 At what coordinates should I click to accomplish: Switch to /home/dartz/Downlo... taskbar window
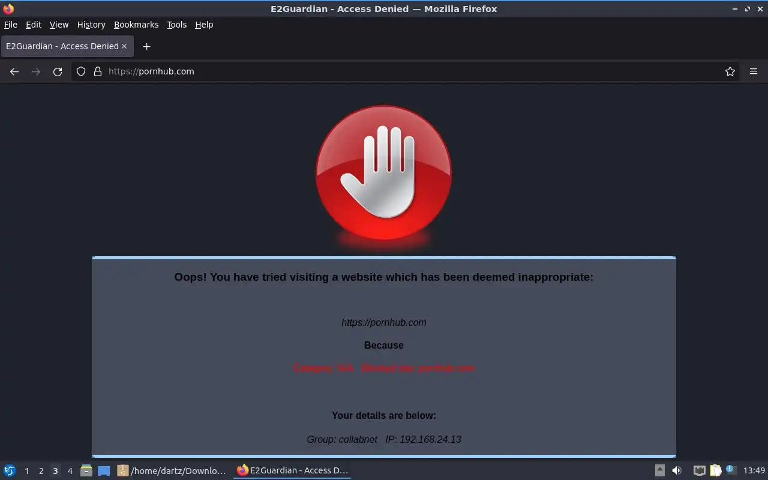coord(172,470)
